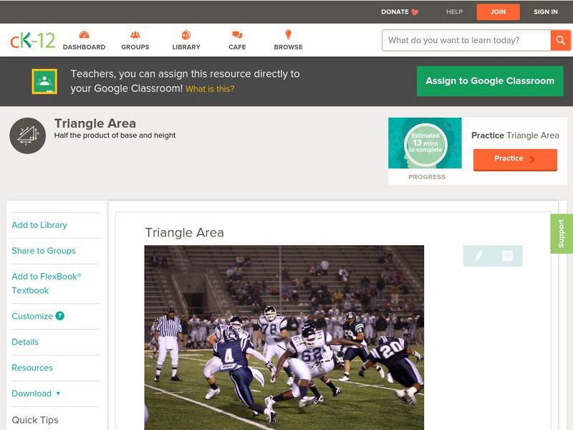Image resolution: width=573 pixels, height=430 pixels.
Task: Click Add to Library
Action: coord(39,225)
